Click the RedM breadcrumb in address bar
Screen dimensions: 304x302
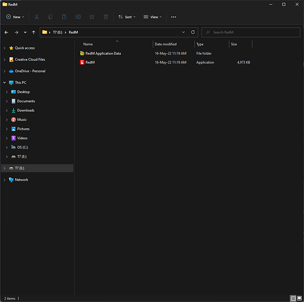[74, 32]
